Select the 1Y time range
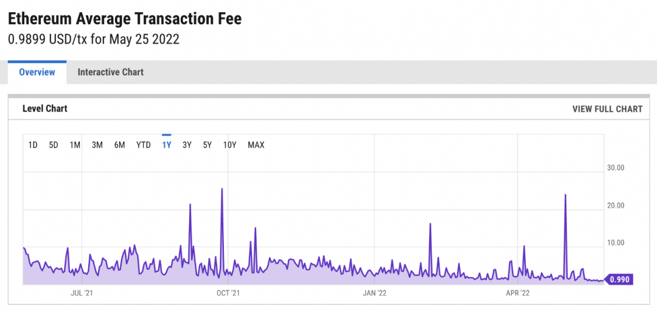Viewport: 657px width, 311px height. (166, 145)
